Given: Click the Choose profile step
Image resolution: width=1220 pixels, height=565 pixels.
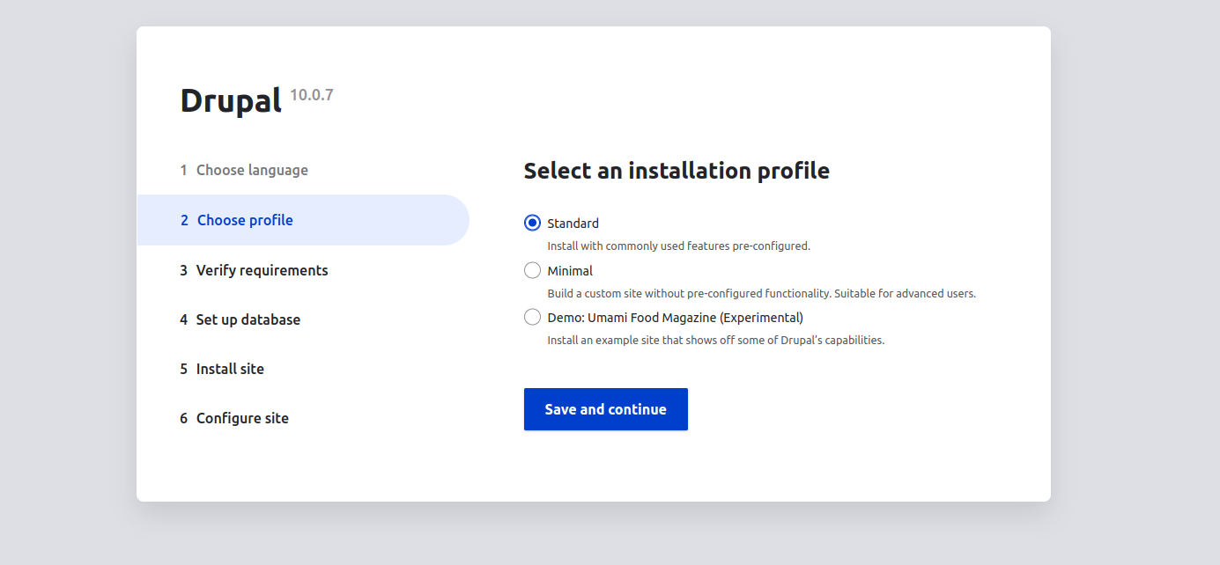Looking at the screenshot, I should tap(245, 220).
